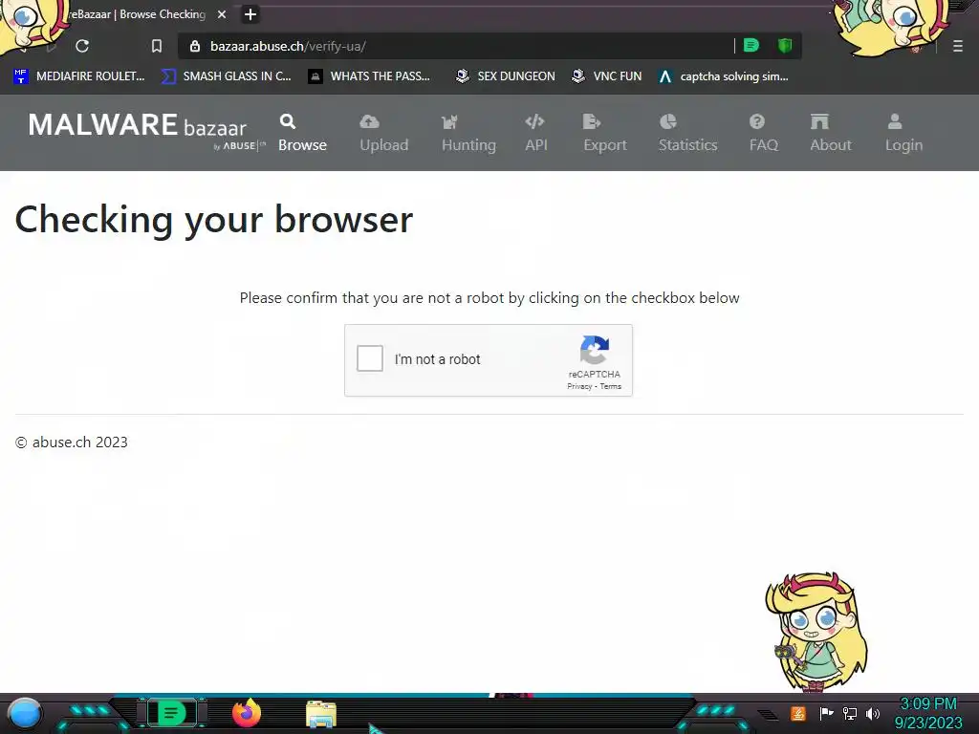
Task: Close the MalwareBazaar browser tab
Action: pos(222,14)
